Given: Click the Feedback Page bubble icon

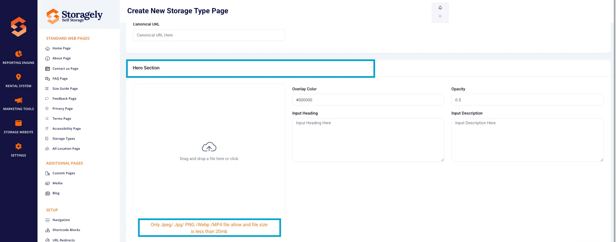Looking at the screenshot, I should pyautogui.click(x=47, y=99).
